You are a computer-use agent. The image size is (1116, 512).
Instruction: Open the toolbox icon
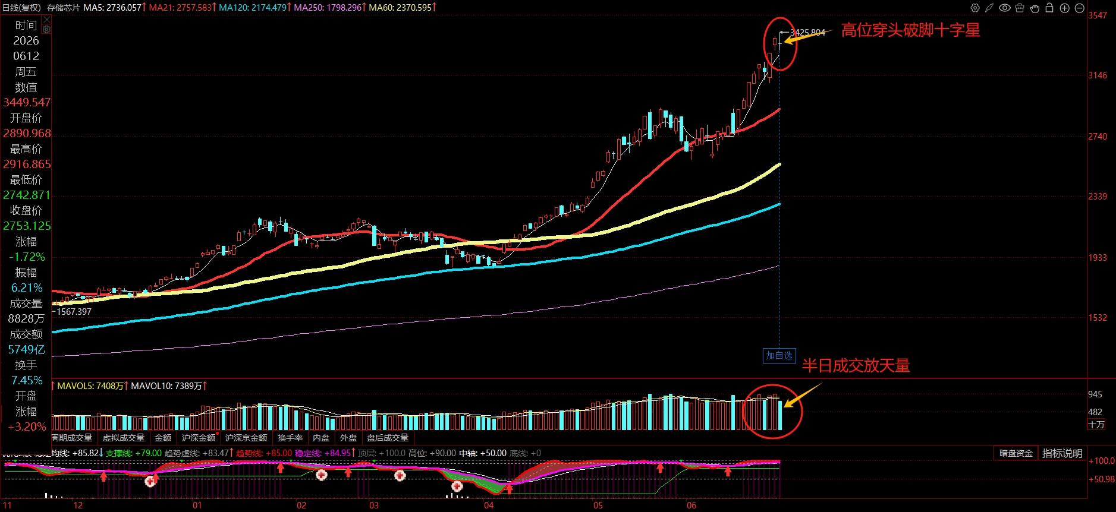click(1020, 8)
